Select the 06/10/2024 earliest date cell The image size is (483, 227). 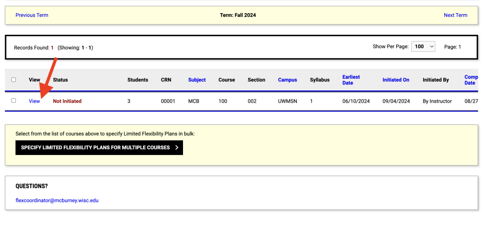click(356, 101)
